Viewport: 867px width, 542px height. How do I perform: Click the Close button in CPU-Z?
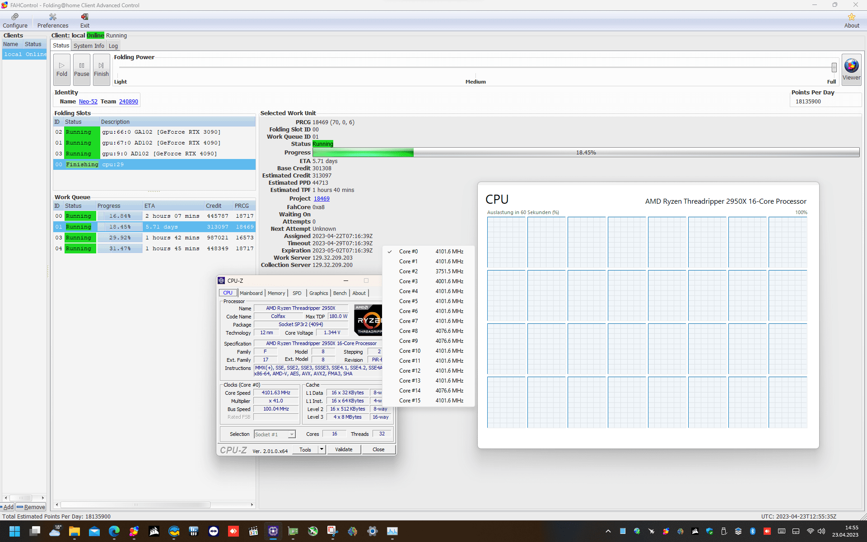click(x=378, y=449)
